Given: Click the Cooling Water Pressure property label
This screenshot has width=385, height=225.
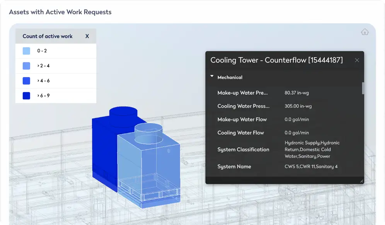Looking at the screenshot, I should tap(244, 106).
